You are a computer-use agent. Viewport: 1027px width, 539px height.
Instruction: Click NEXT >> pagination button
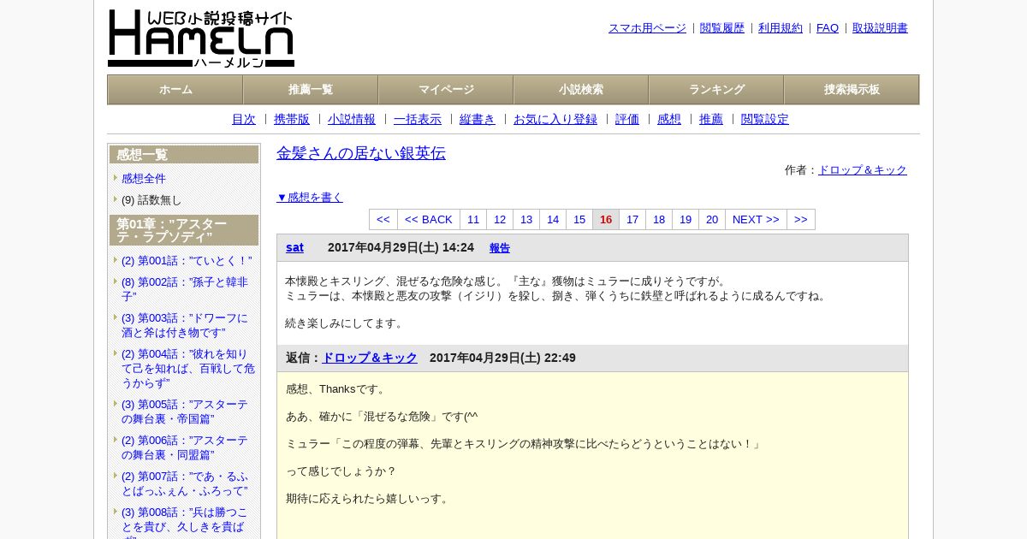pos(756,220)
